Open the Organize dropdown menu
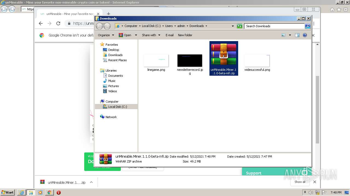The width and height of the screenshot is (350, 196). [106, 35]
